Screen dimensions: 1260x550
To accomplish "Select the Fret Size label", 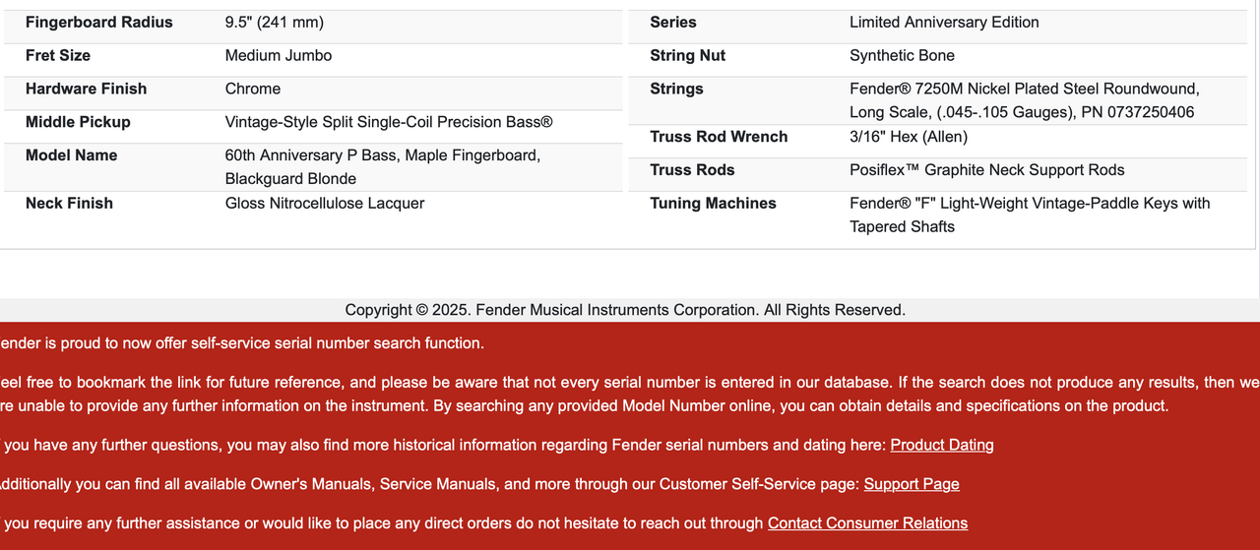I will 58,56.
